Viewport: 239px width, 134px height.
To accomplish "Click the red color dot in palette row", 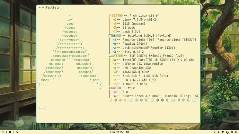I will click(x=115, y=100).
